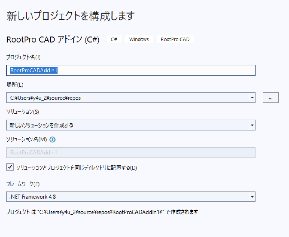Image resolution: width=289 pixels, height=237 pixels.
Task: Click the C# tag label
Action: coord(114,39)
